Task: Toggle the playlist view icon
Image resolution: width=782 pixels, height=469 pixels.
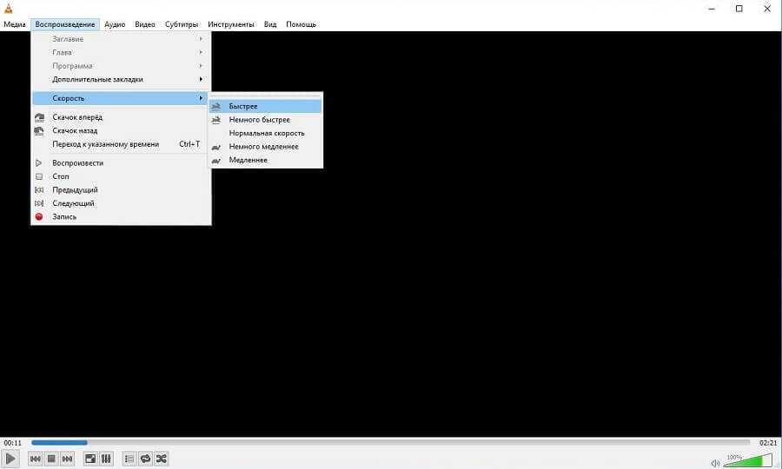Action: point(129,459)
